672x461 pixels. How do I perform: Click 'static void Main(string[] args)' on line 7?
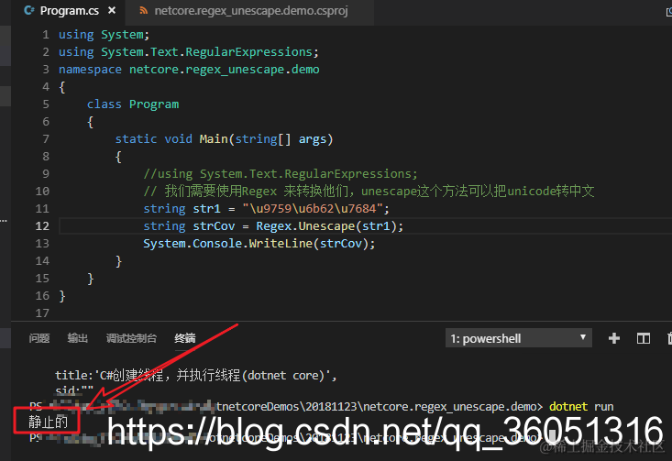coord(224,139)
